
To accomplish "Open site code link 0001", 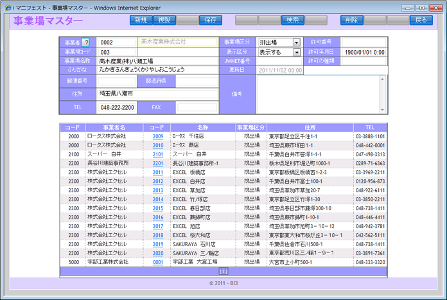I will pyautogui.click(x=158, y=262).
